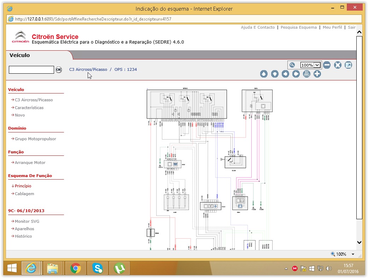Click the pan left arrow icon

click(x=285, y=74)
